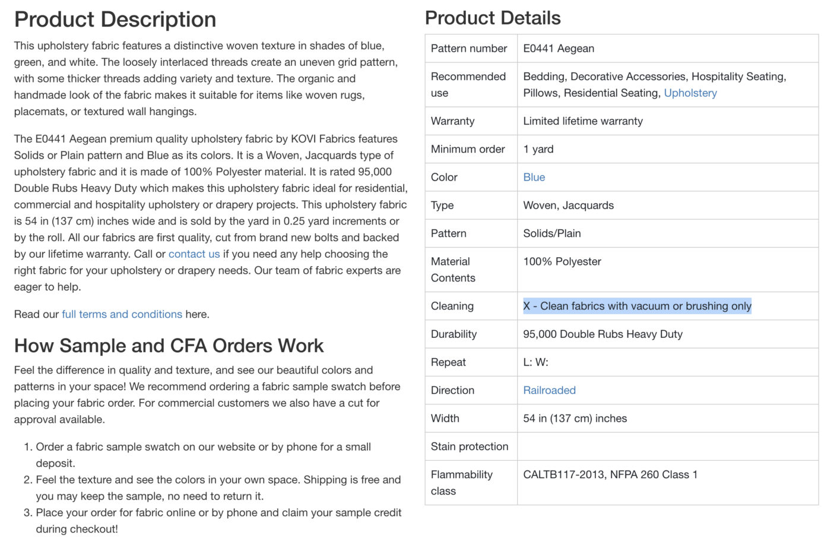
Task: Click the "1 yard" minimum order value
Action: click(x=538, y=149)
